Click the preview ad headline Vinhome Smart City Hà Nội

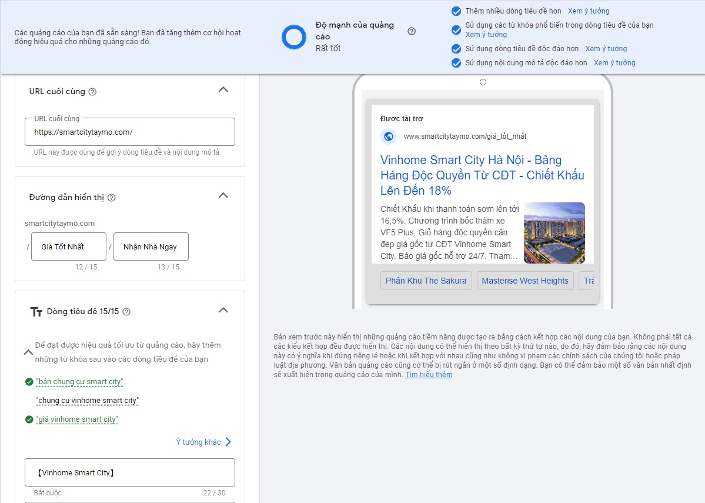(482, 175)
